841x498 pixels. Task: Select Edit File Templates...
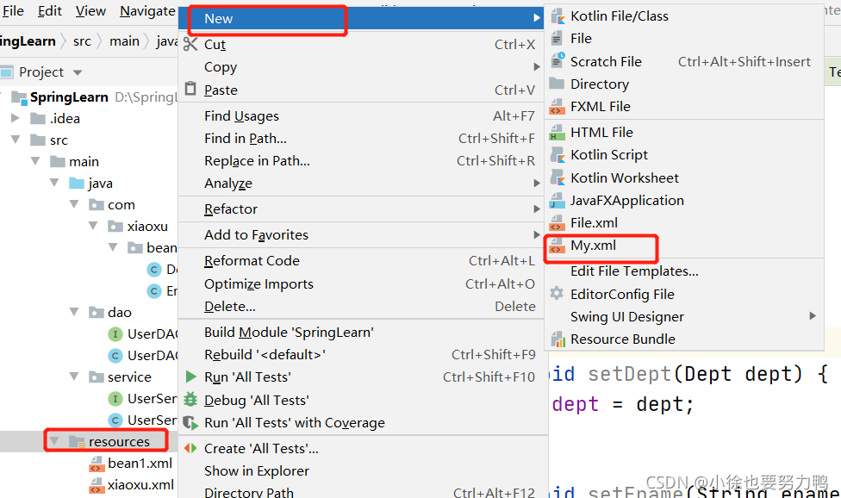pos(684,271)
